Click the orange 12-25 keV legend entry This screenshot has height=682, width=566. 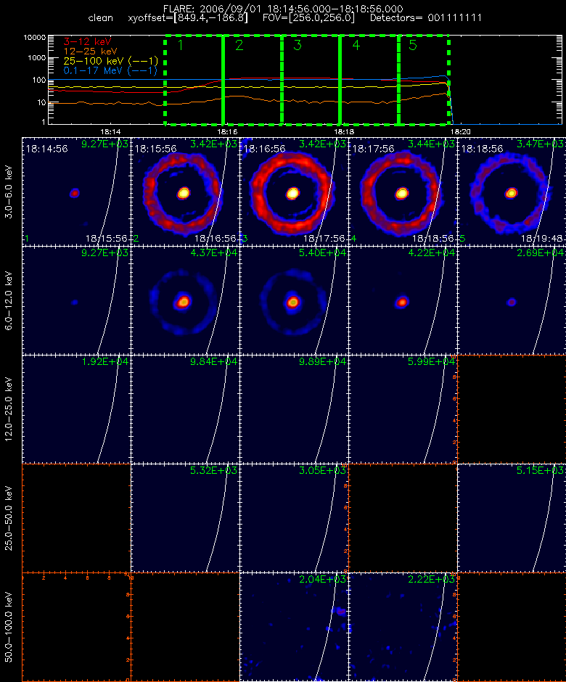(x=91, y=52)
